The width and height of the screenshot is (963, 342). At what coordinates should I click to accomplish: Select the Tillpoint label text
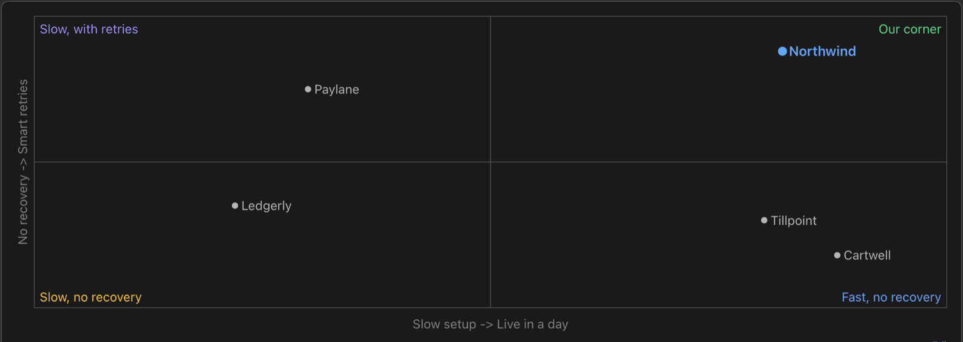(x=793, y=221)
